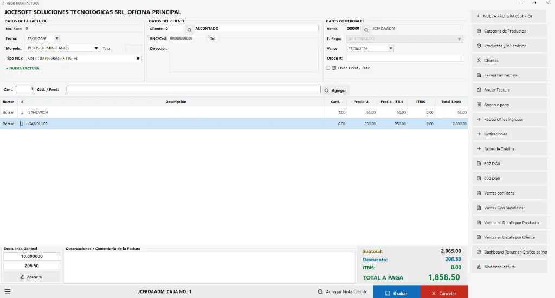Image resolution: width=555 pixels, height=298 pixels.
Task: Click the green NUEVA FACTURA link
Action: point(23,68)
